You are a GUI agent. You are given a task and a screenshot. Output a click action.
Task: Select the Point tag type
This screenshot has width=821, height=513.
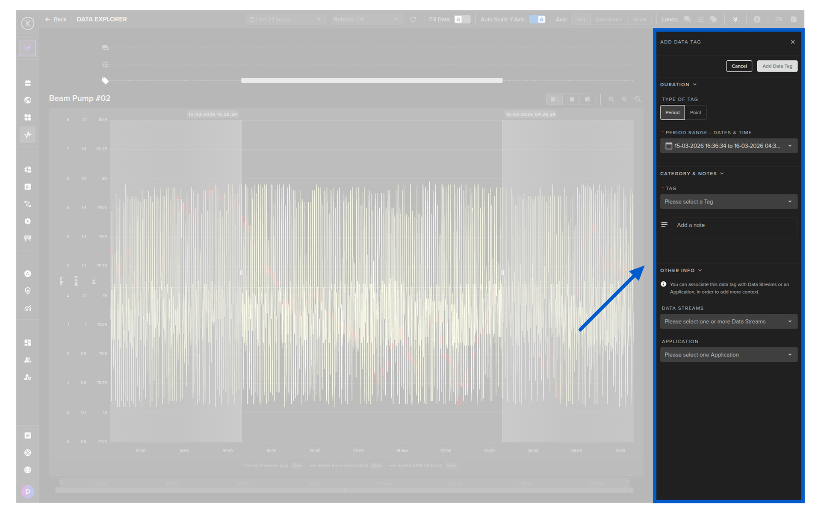point(695,112)
